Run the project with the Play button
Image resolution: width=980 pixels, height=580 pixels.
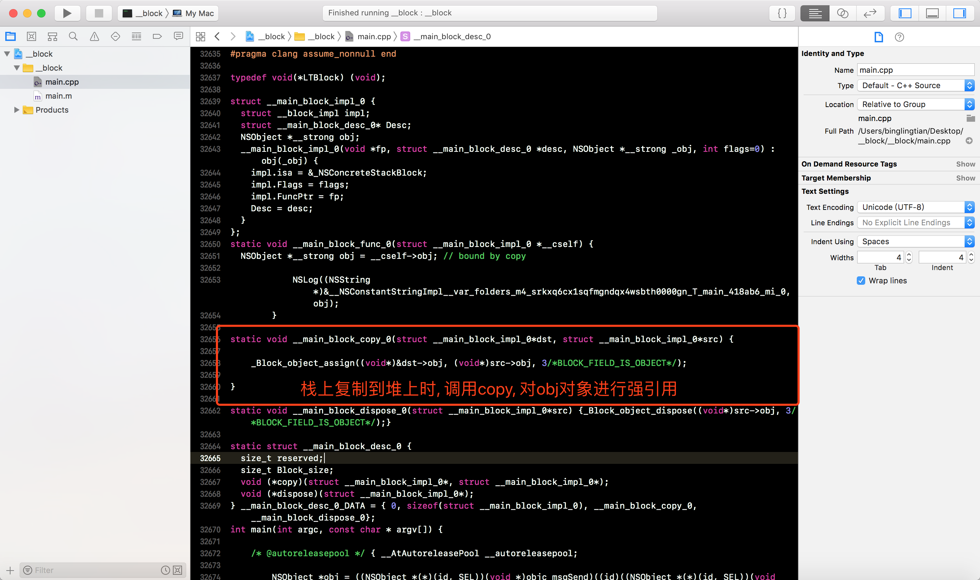click(67, 13)
